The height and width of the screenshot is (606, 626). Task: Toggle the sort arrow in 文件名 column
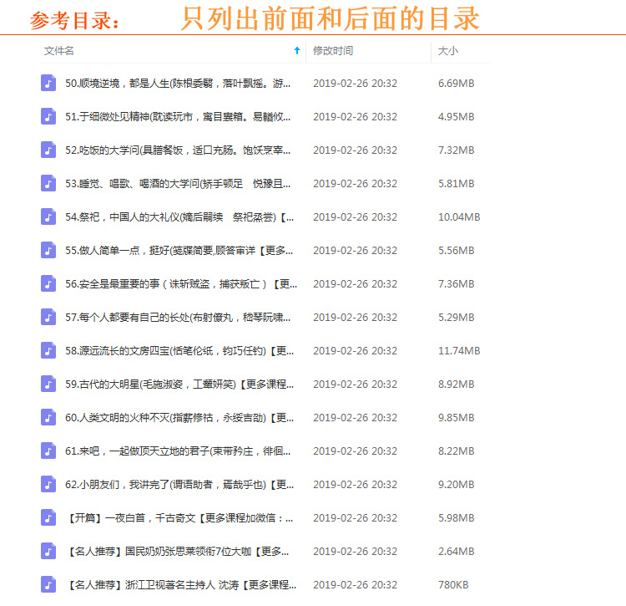click(296, 51)
